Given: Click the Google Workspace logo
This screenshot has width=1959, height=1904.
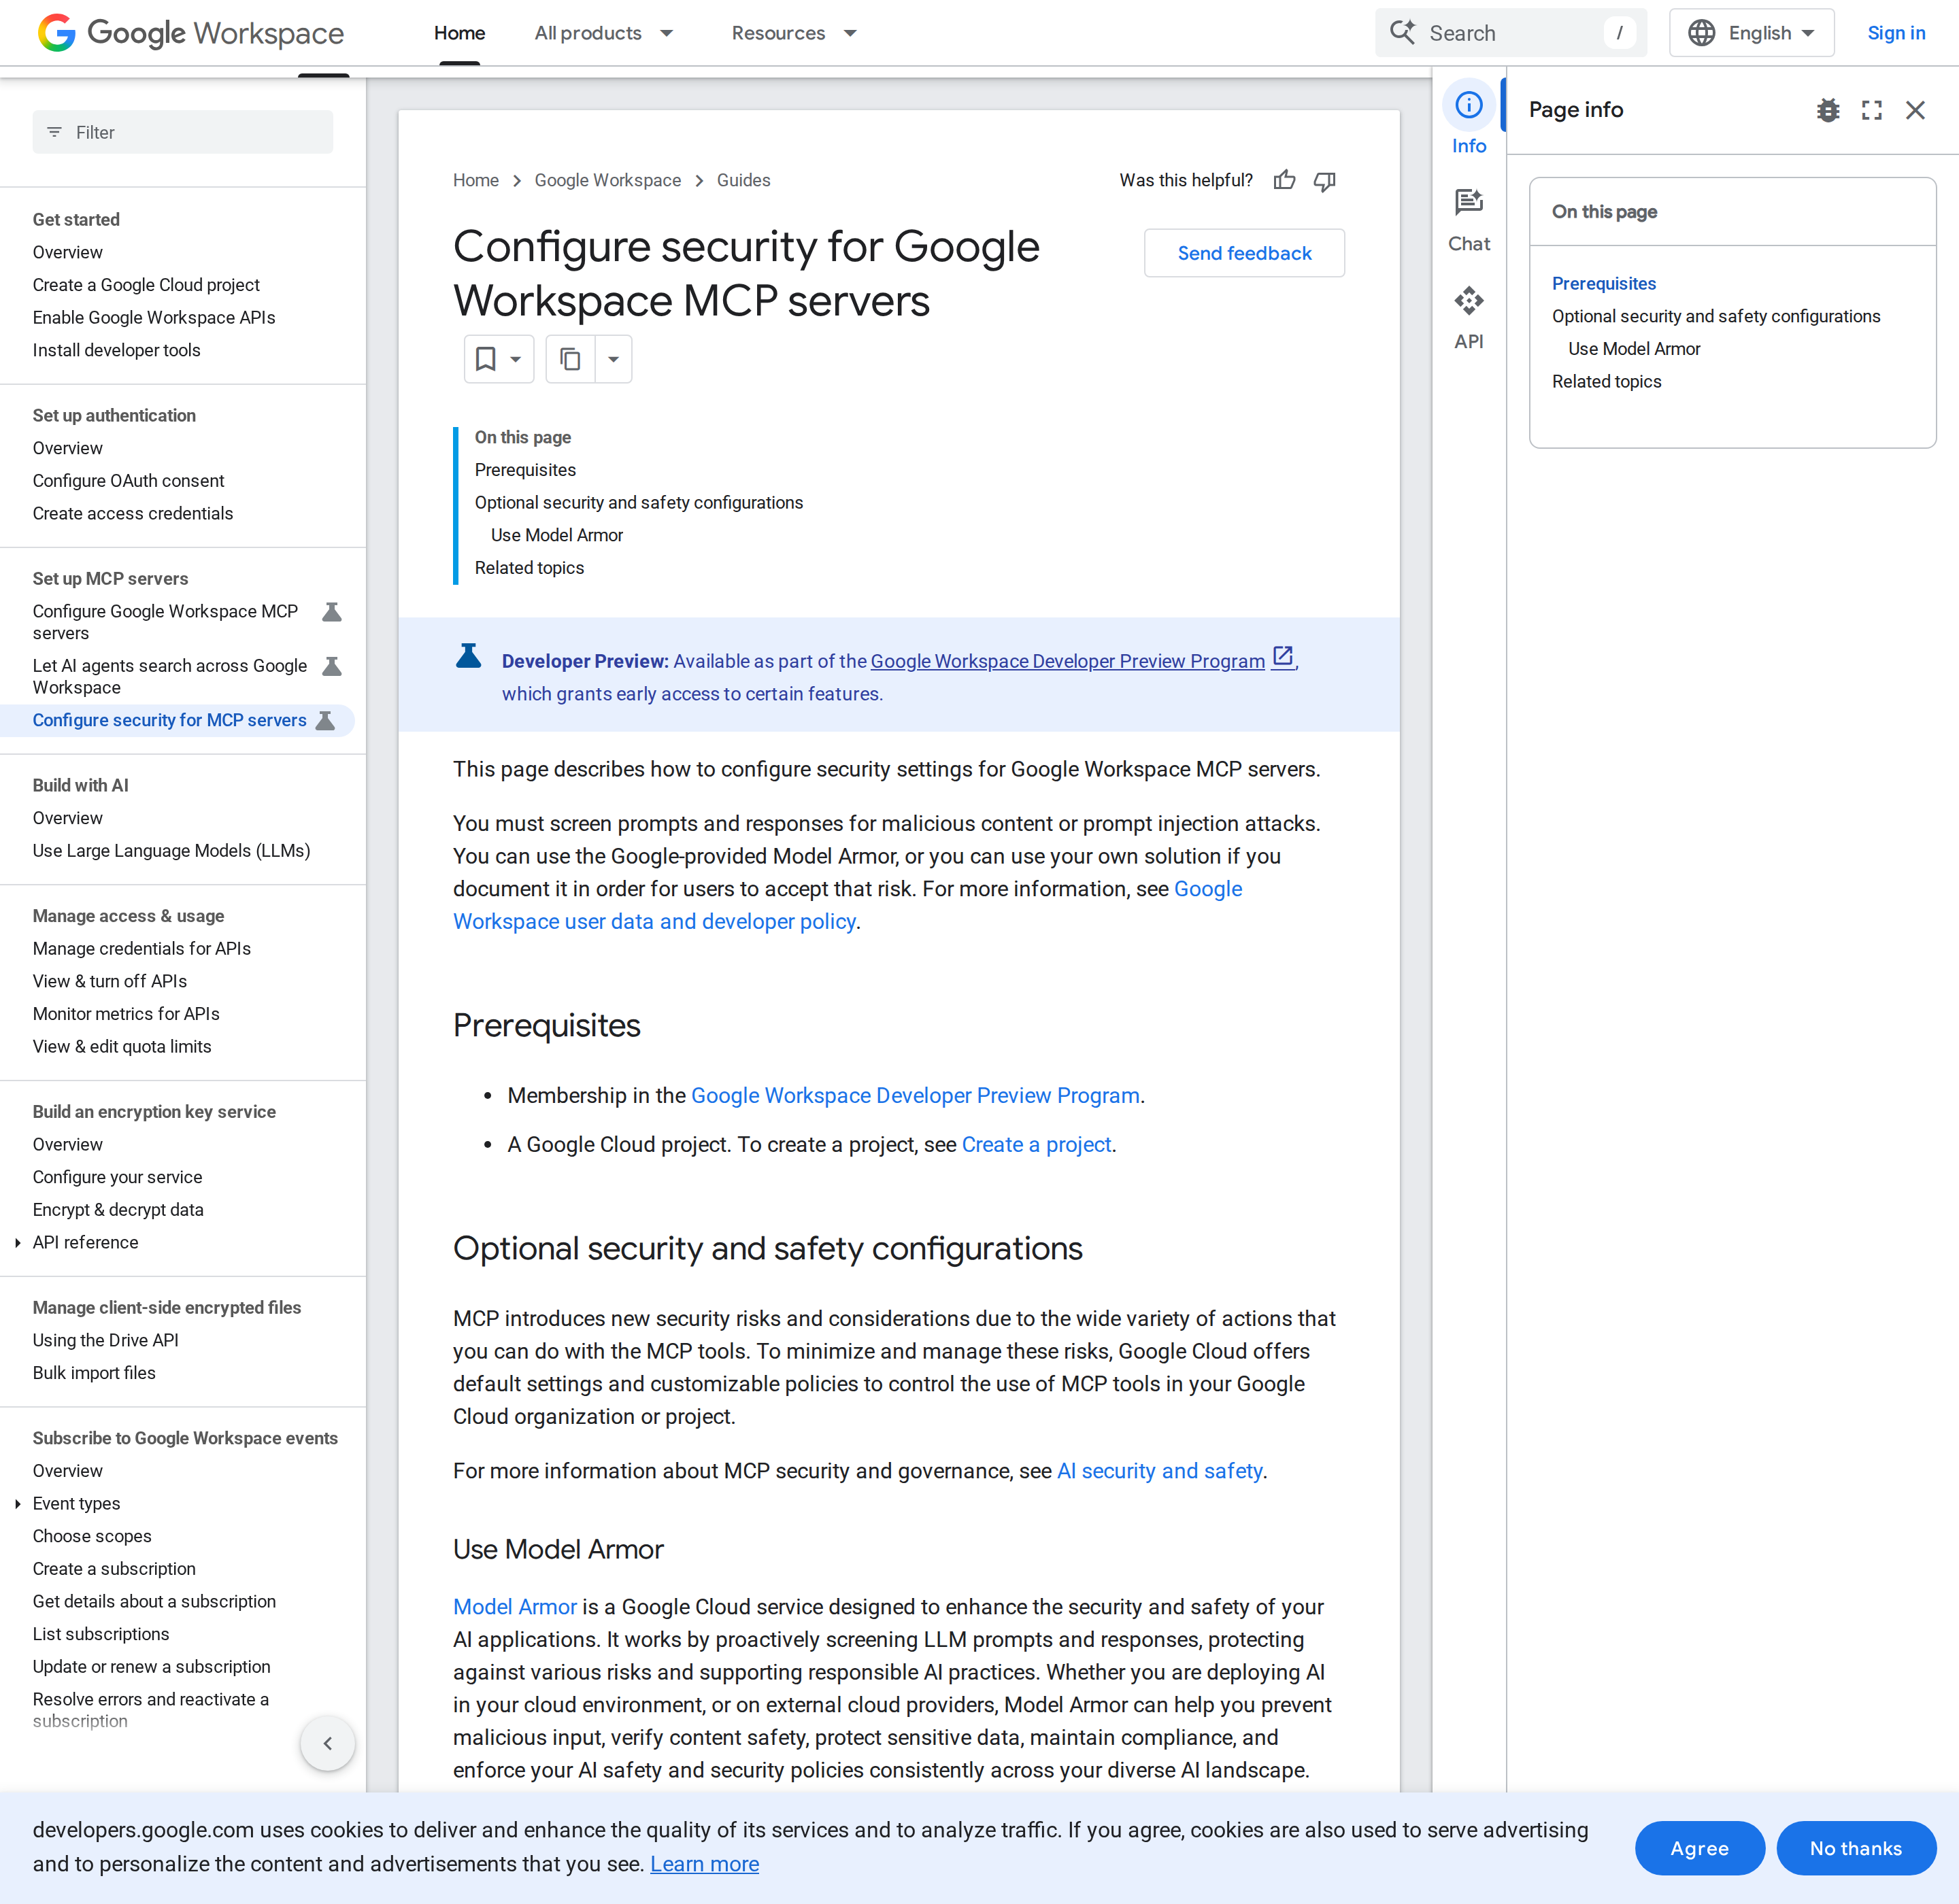Looking at the screenshot, I should coord(190,33).
